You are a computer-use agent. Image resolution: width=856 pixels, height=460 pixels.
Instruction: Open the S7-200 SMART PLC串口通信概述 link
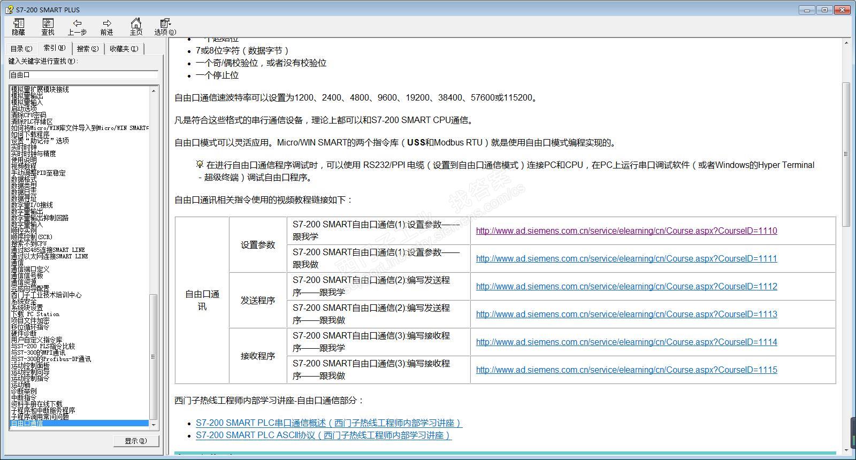(x=329, y=423)
